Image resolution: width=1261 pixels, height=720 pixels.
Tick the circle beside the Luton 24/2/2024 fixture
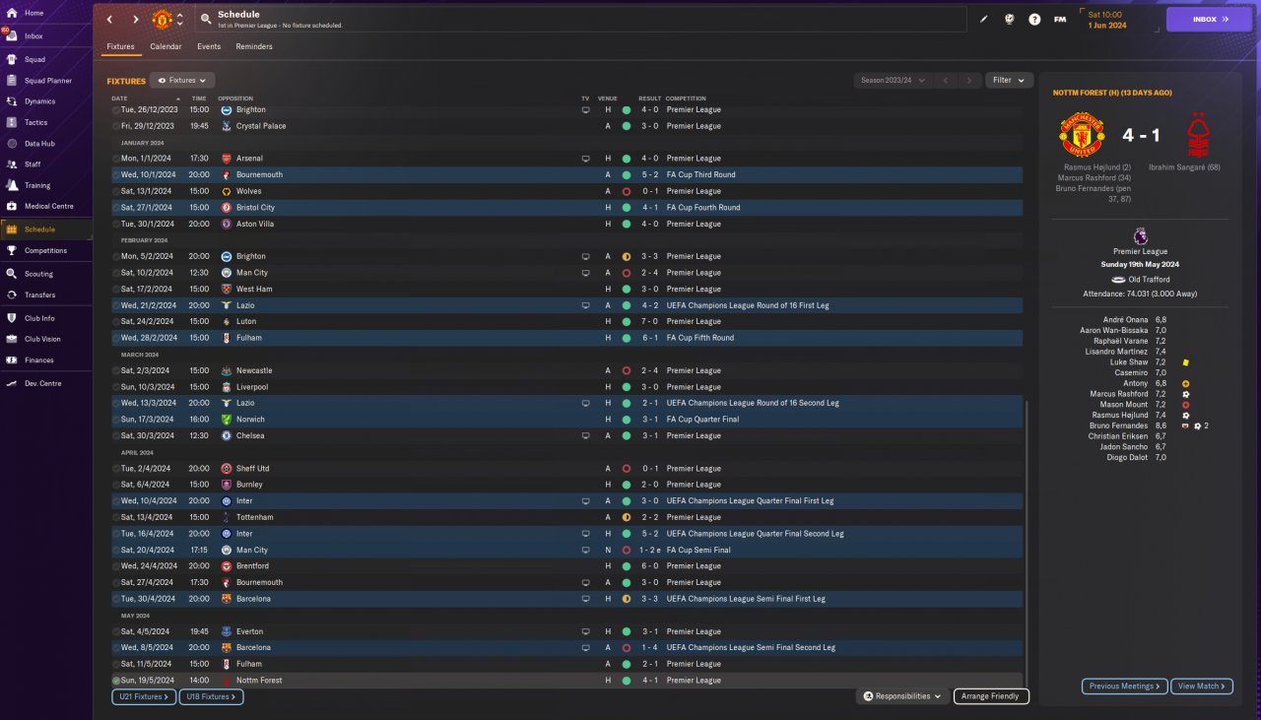click(115, 321)
